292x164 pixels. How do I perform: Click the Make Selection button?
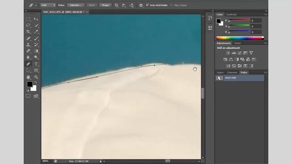coord(76,5)
